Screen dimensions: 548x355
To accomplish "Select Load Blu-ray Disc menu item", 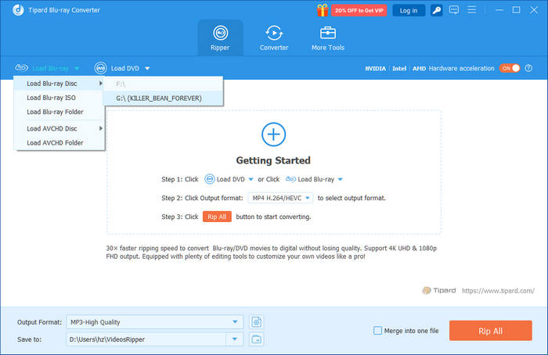I will (x=59, y=84).
